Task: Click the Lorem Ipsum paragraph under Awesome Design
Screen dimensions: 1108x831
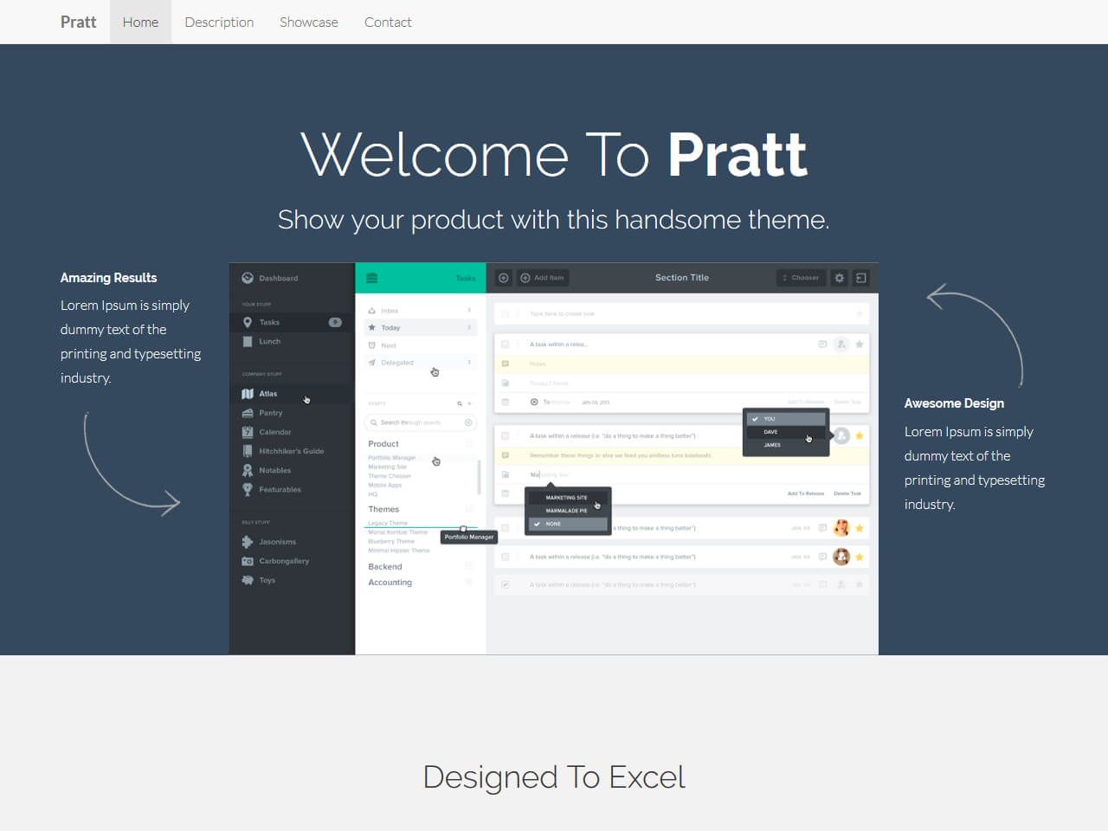Action: click(976, 467)
